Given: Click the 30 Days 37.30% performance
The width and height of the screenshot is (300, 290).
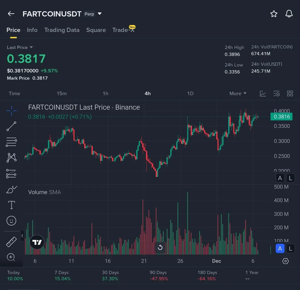Looking at the screenshot, I should 110,276.
